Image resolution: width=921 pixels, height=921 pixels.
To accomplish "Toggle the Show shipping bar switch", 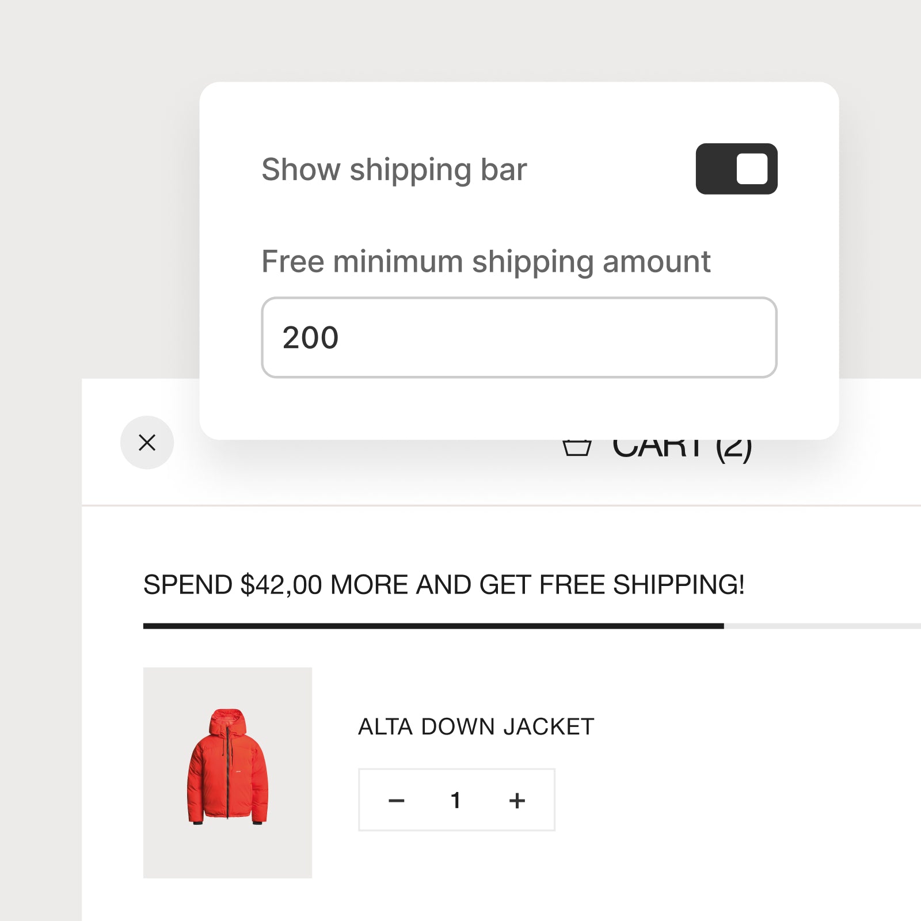I will (x=736, y=169).
